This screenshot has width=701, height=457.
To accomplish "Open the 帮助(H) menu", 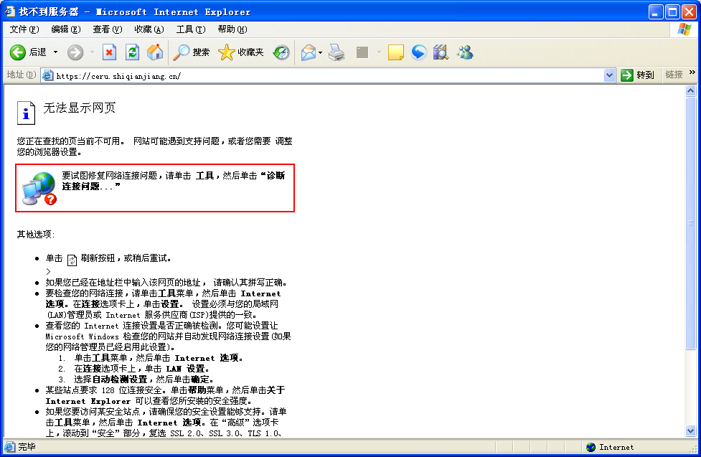I will pos(232,29).
